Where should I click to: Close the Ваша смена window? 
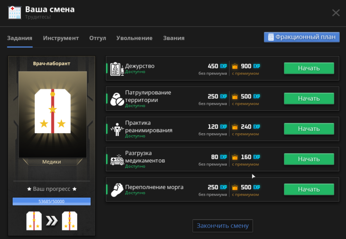point(336,13)
